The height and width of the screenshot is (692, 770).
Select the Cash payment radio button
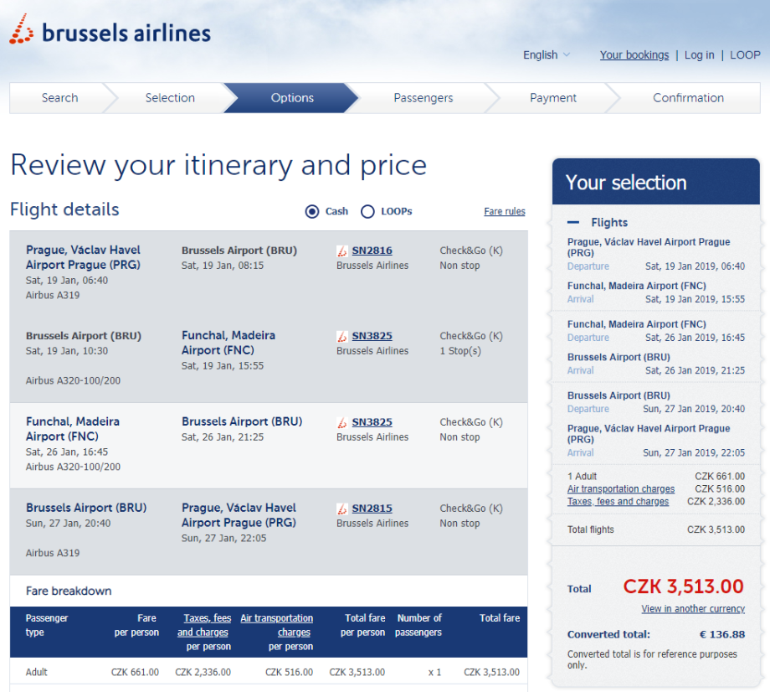pyautogui.click(x=312, y=212)
